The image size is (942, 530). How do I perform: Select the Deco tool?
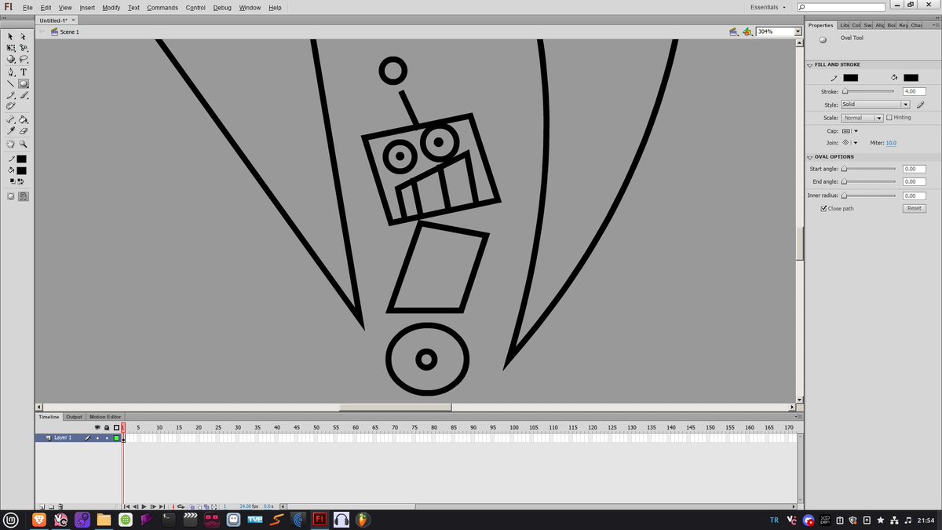click(x=11, y=105)
